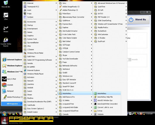Image resolution: width=155 pixels, height=125 pixels.
Task: Open the a-squared Anti-Dialer folder
Action: [x=75, y=107]
